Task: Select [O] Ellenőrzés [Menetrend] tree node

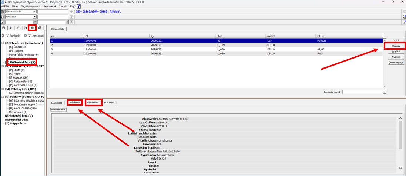Action: click(24, 43)
